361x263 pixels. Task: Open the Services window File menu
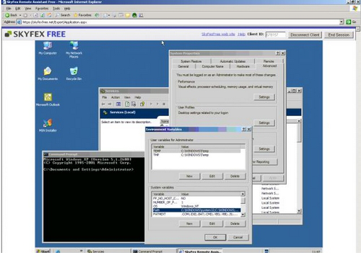pyautogui.click(x=105, y=97)
